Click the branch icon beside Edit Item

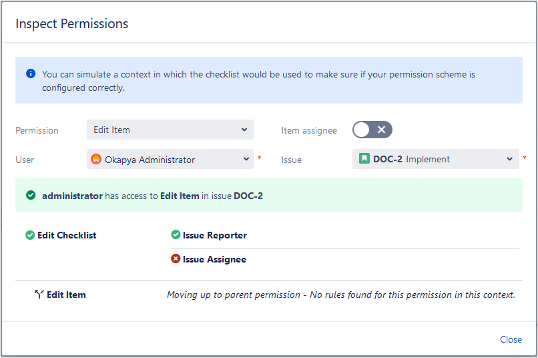39,295
